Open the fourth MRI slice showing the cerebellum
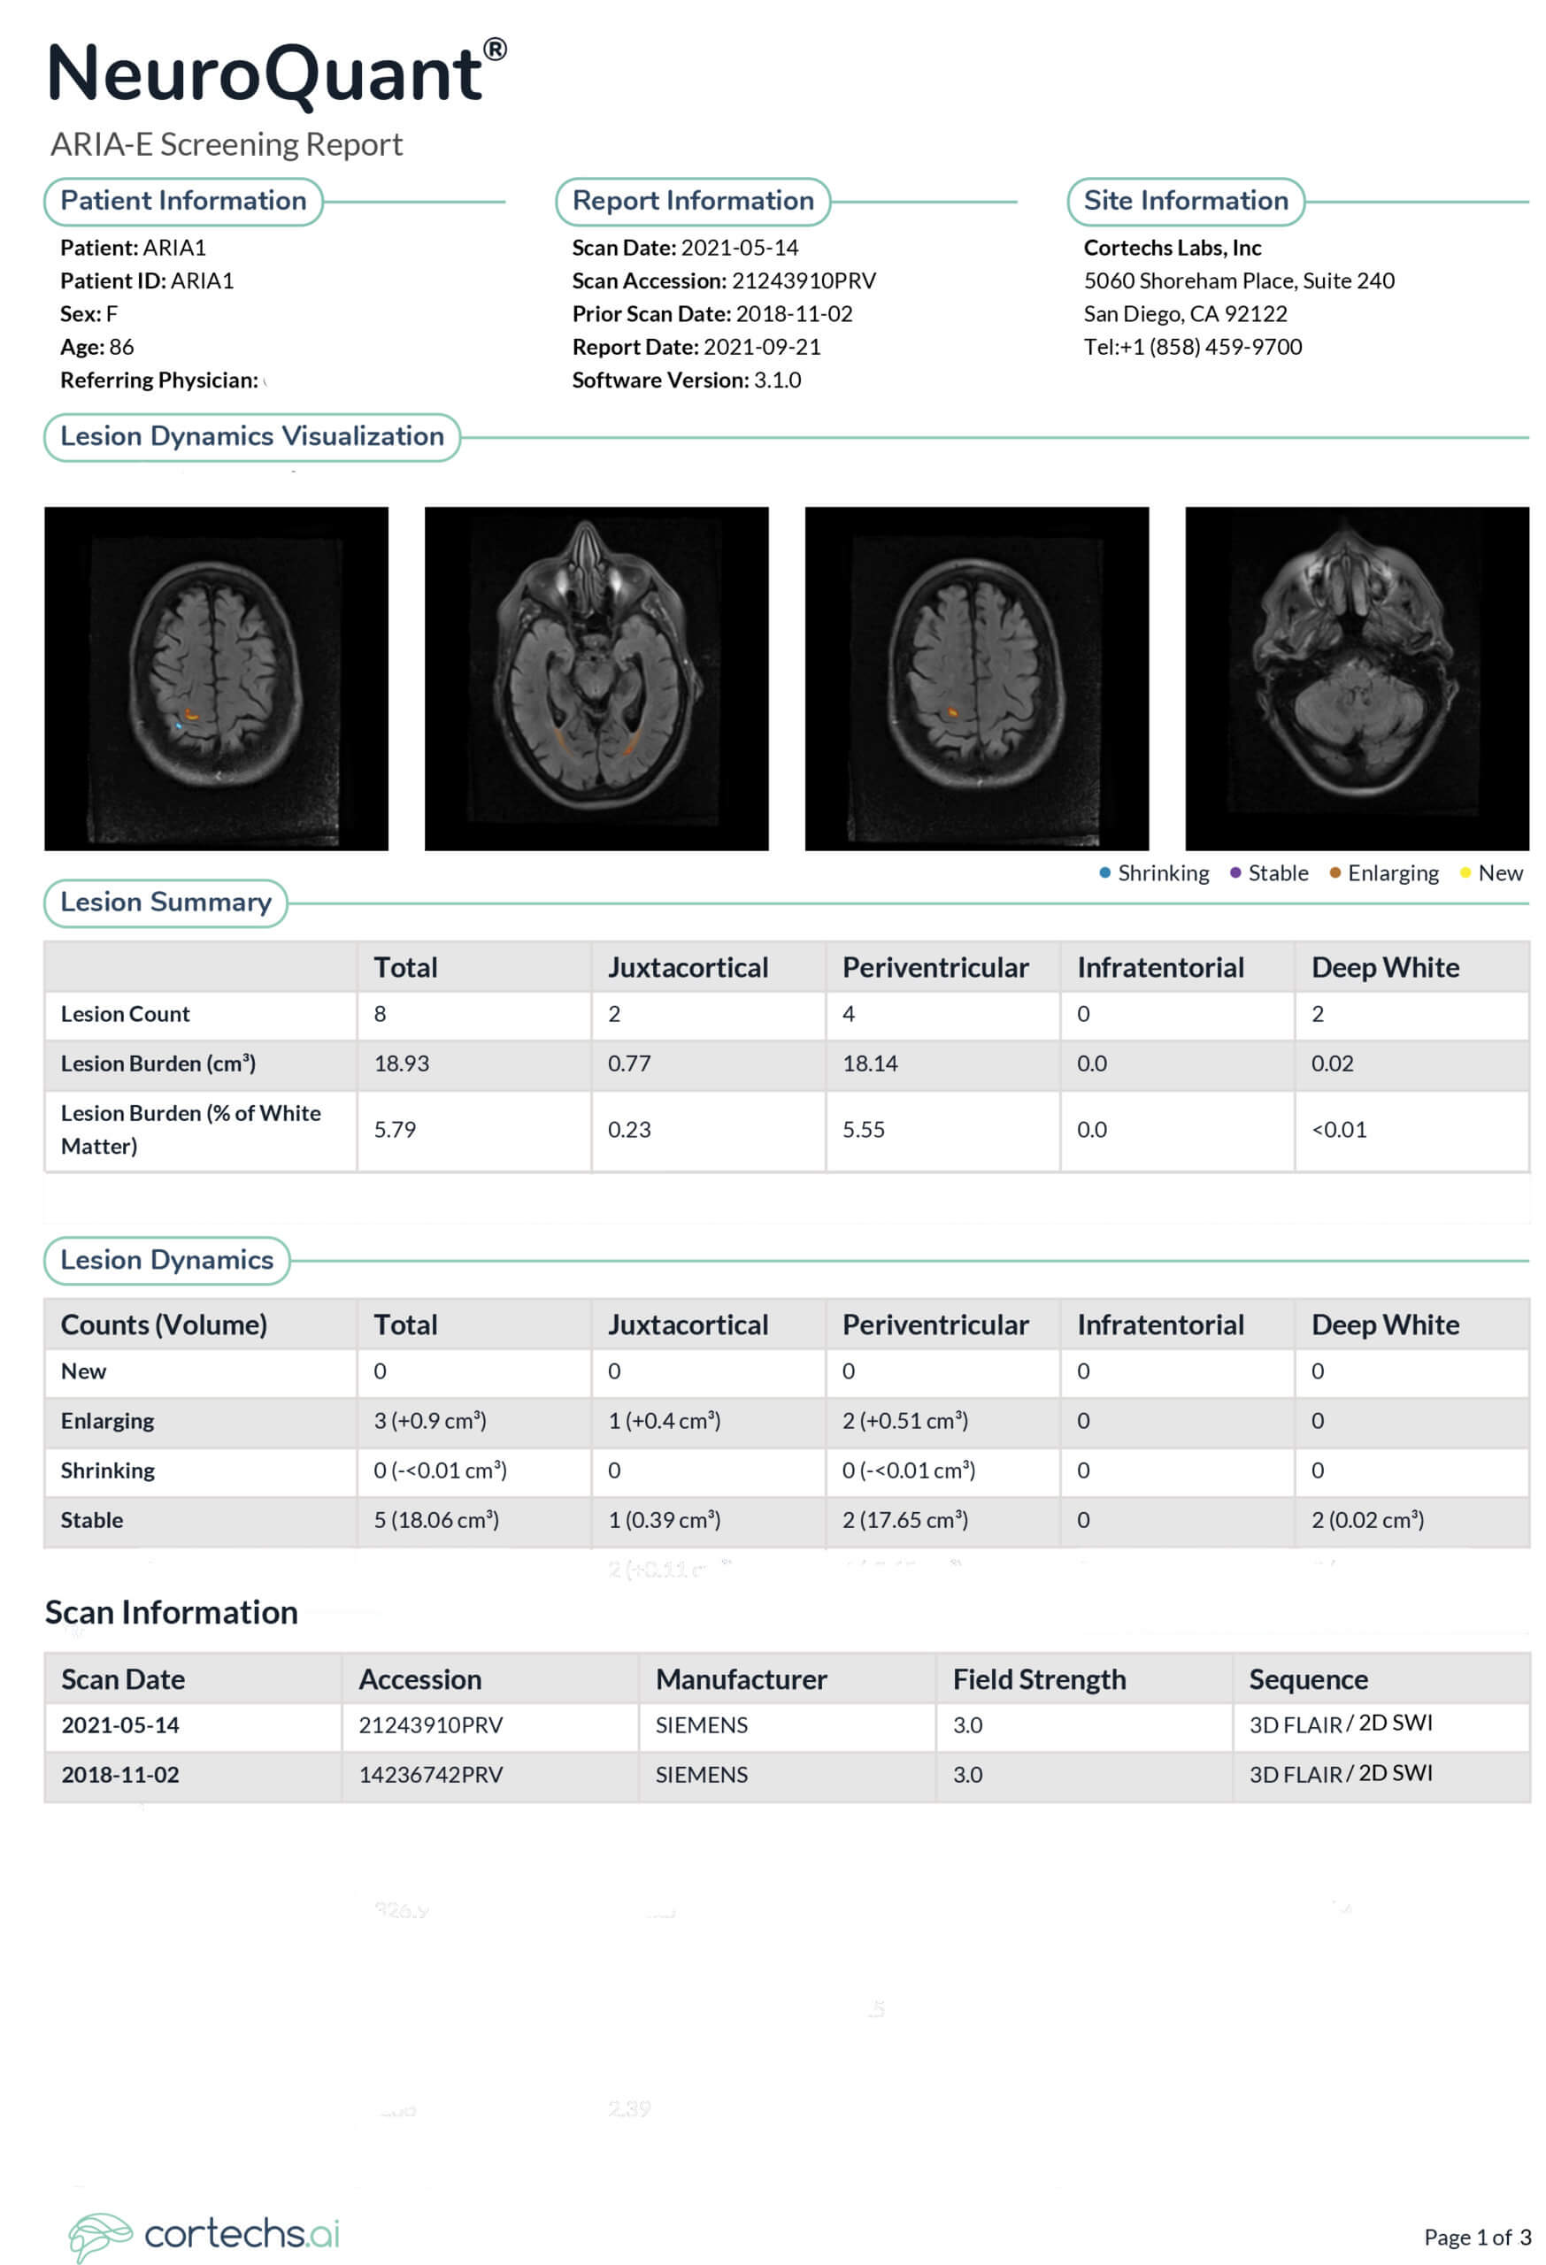The height and width of the screenshot is (2265, 1546). click(x=1357, y=679)
